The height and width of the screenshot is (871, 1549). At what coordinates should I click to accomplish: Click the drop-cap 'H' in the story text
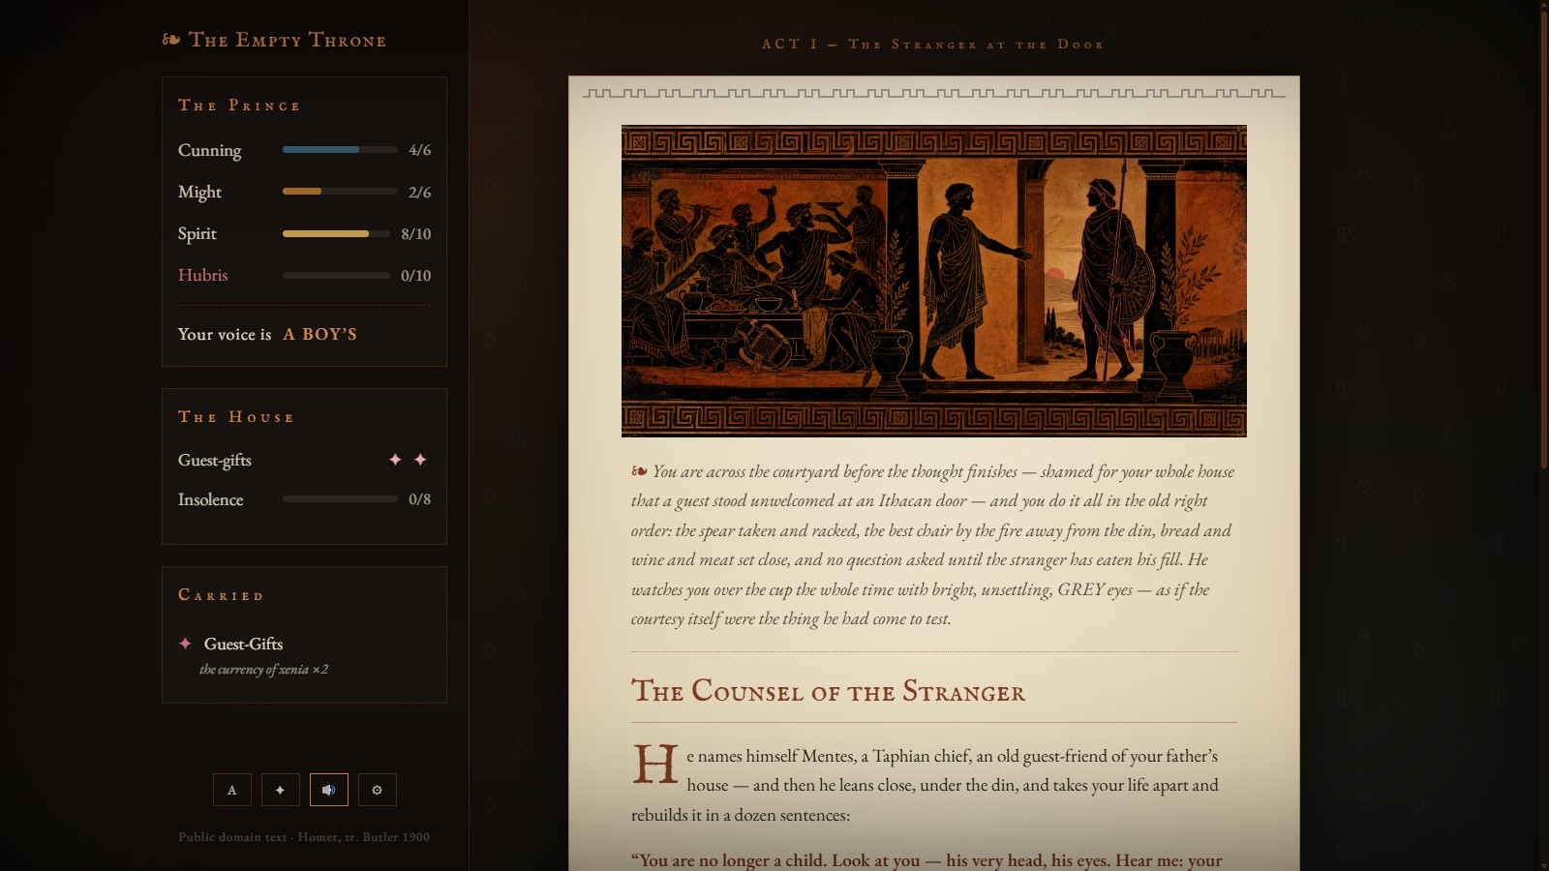click(x=655, y=765)
